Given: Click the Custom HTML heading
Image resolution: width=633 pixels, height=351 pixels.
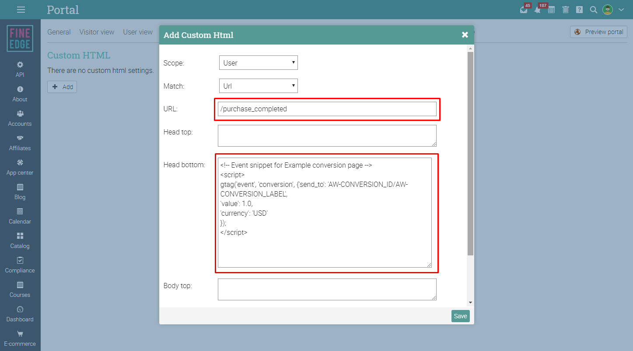Looking at the screenshot, I should coord(79,55).
